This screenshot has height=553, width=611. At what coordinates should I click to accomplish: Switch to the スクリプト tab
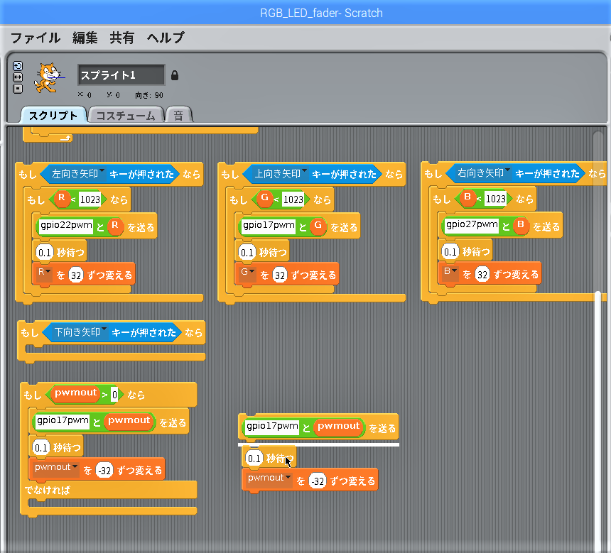pos(53,115)
